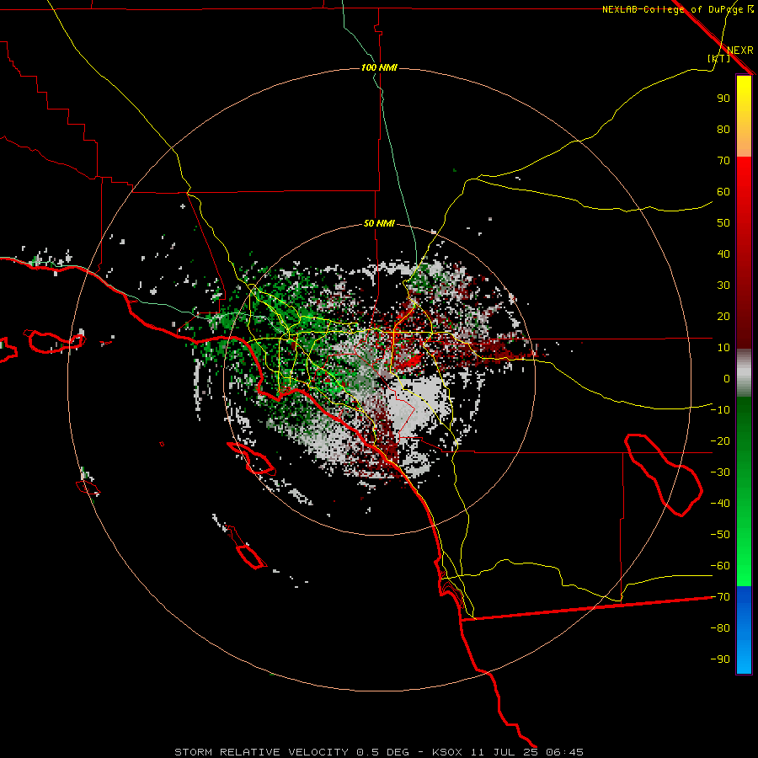Image resolution: width=758 pixels, height=758 pixels.
Task: Click the positive 40 scale value
Action: [x=723, y=254]
